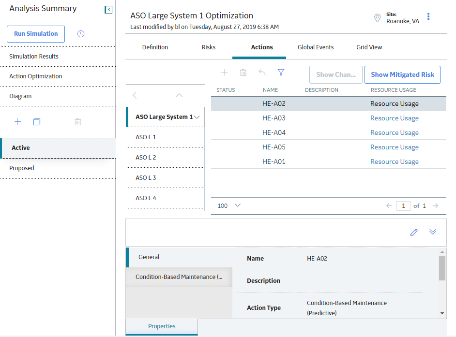The image size is (456, 337).
Task: Undo the last action change
Action: coord(262,73)
